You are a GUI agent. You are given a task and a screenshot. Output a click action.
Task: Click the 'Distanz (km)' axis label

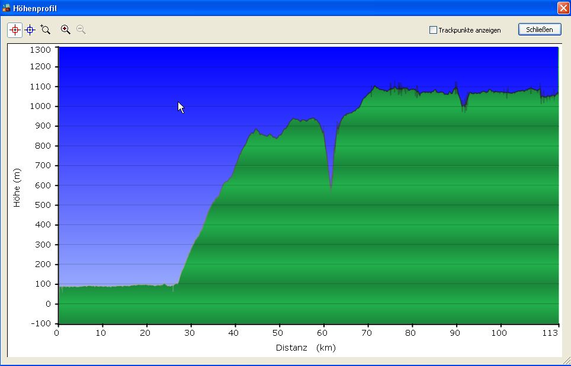pyautogui.click(x=306, y=348)
